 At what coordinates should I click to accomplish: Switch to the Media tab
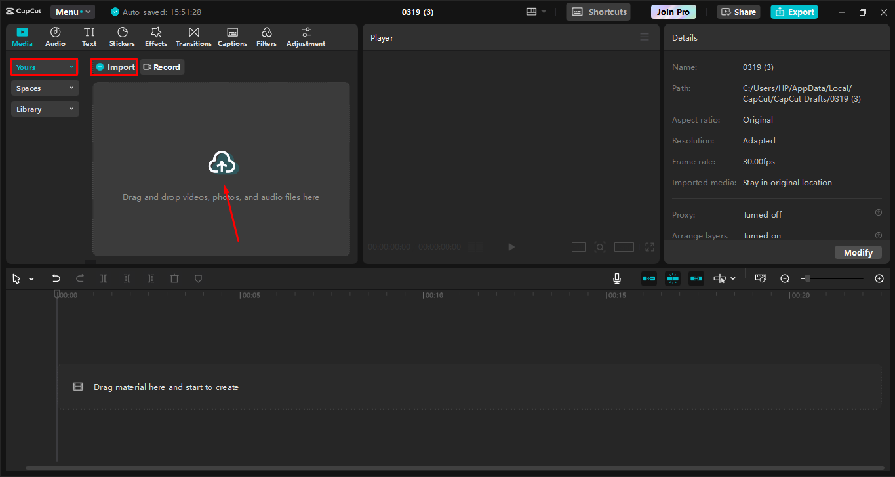coord(22,36)
